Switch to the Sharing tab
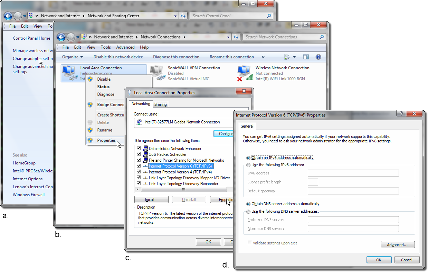Viewport: 428px width, 272px height. point(160,104)
